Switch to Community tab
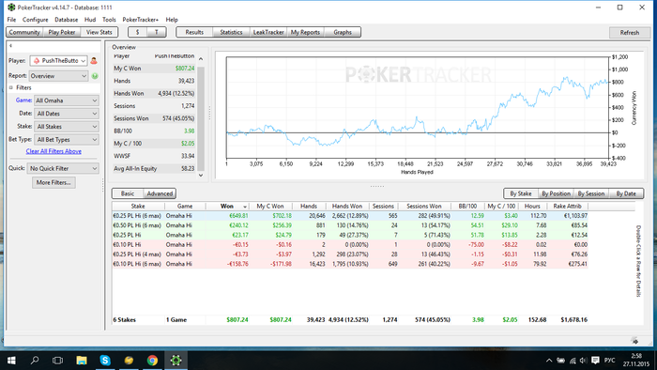The width and height of the screenshot is (657, 370). (x=24, y=32)
